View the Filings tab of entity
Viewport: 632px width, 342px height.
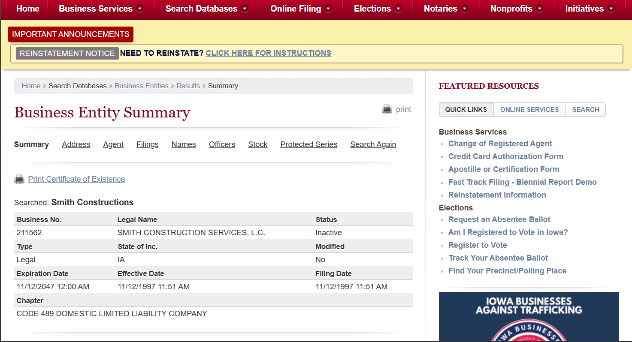pyautogui.click(x=148, y=144)
